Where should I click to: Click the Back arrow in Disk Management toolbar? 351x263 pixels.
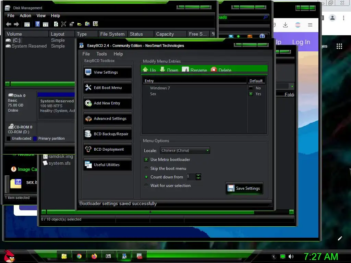[9, 24]
